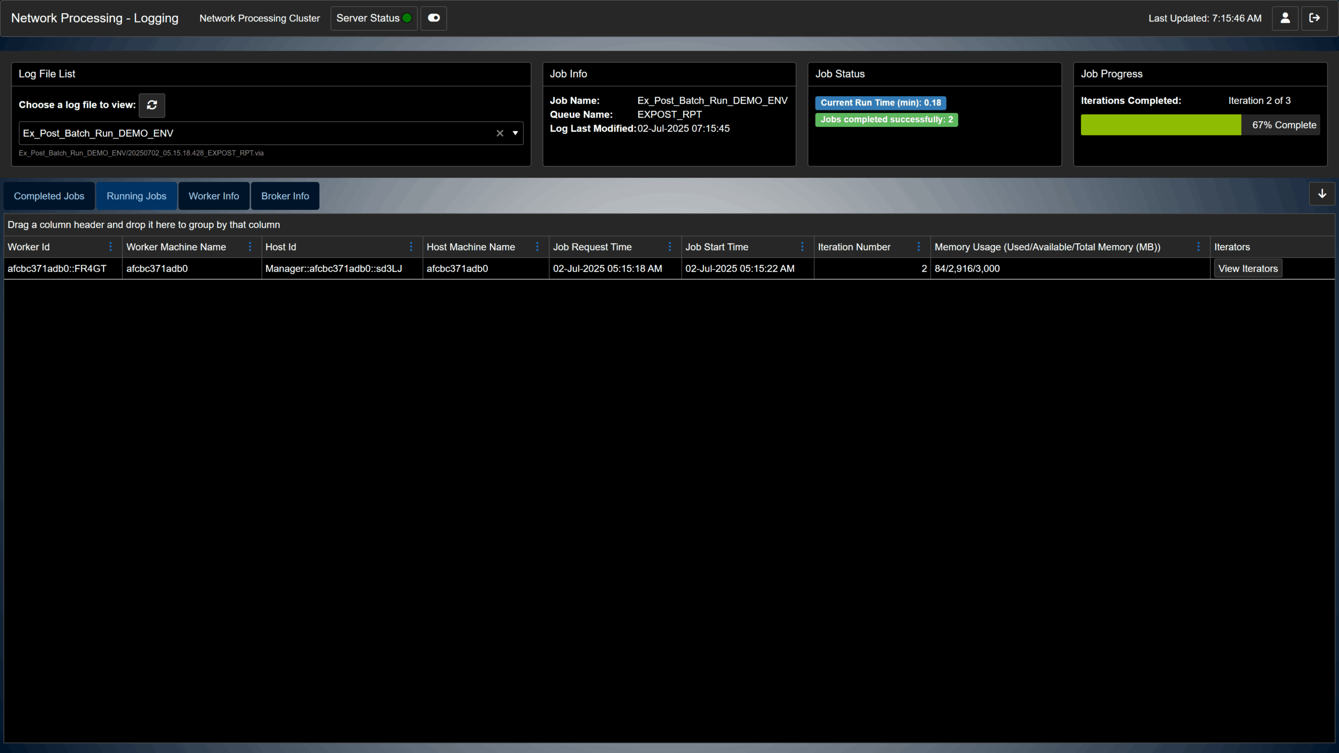Viewport: 1339px width, 753px height.
Task: Click Network Processing Cluster label
Action: [x=259, y=18]
